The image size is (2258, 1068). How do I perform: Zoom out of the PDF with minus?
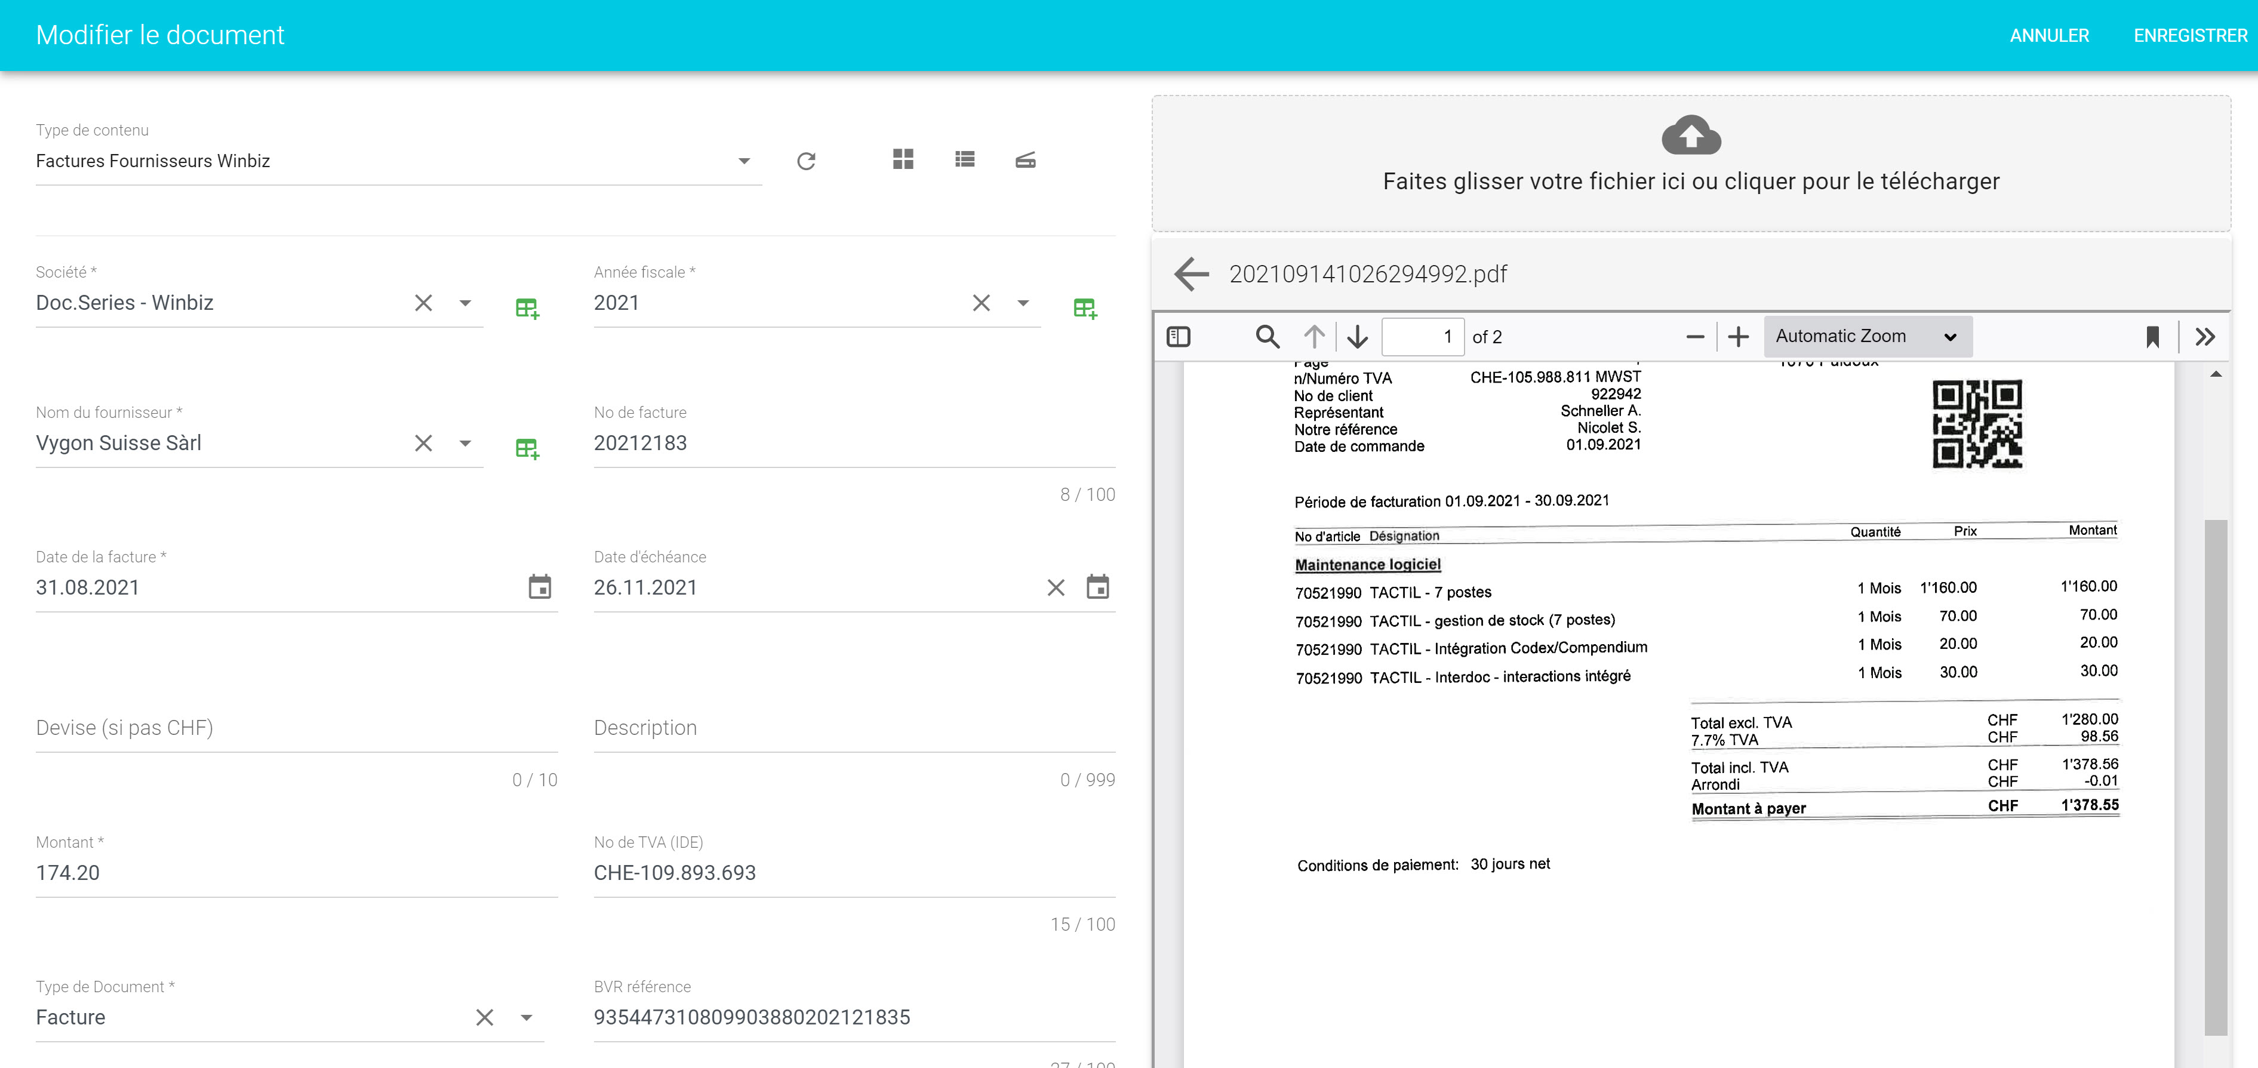click(x=1695, y=337)
